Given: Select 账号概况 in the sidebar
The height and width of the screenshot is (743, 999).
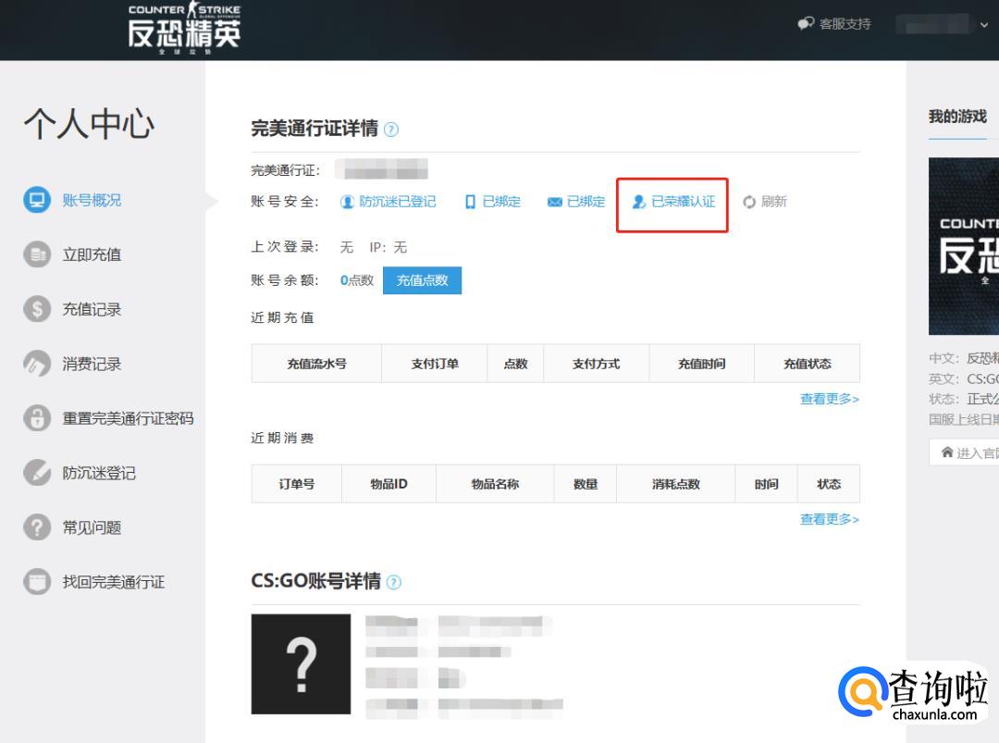Looking at the screenshot, I should 92,200.
